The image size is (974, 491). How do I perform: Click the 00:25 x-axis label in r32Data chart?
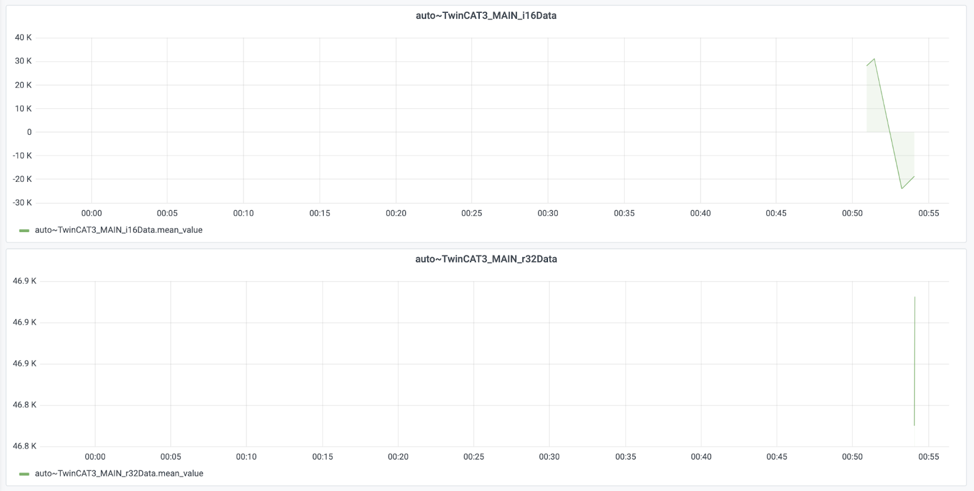(x=474, y=456)
